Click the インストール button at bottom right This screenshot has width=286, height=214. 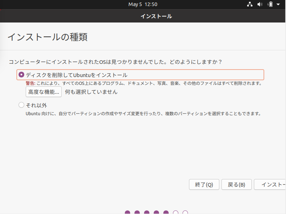pos(270,184)
